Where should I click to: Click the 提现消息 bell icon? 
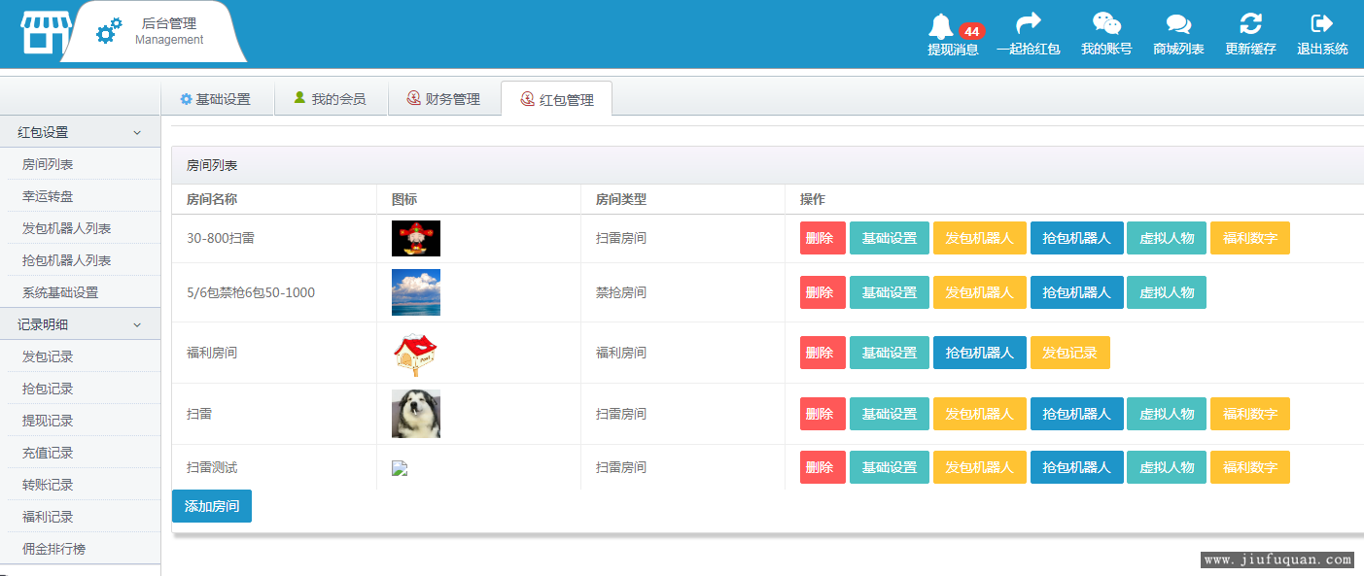pos(941,25)
